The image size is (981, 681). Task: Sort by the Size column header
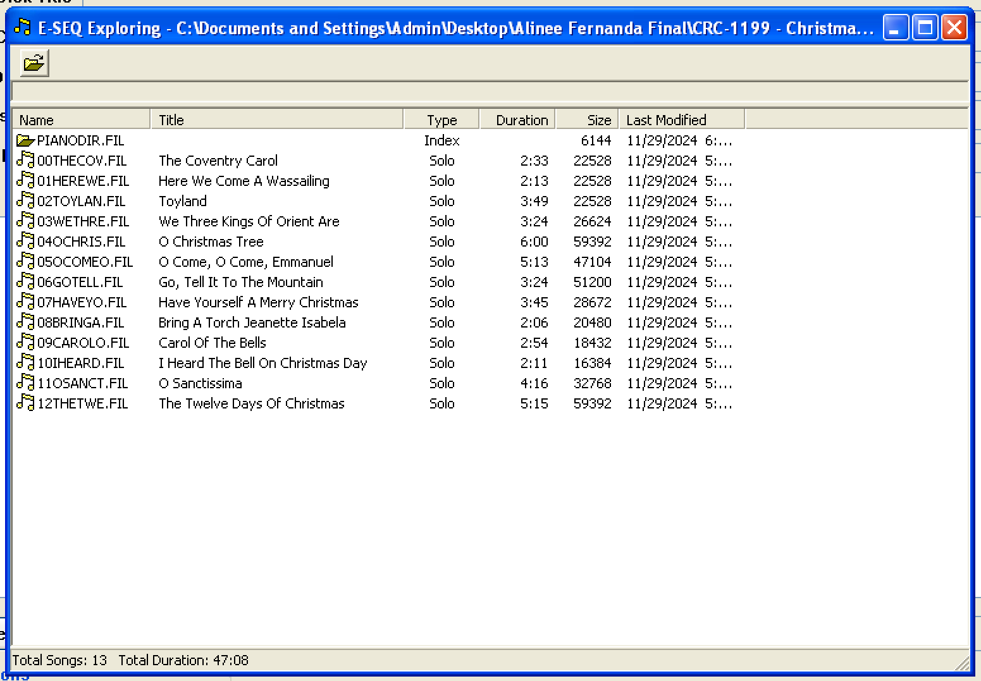(x=587, y=120)
